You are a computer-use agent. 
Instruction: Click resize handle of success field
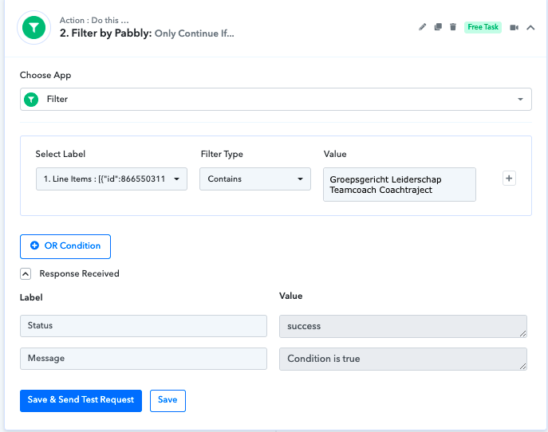point(522,334)
